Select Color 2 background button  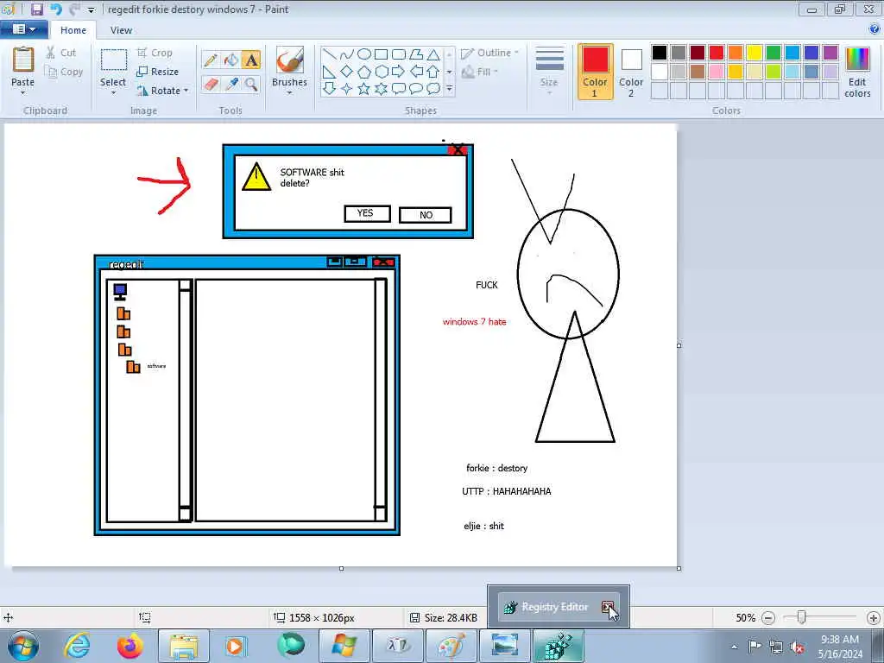(x=631, y=71)
